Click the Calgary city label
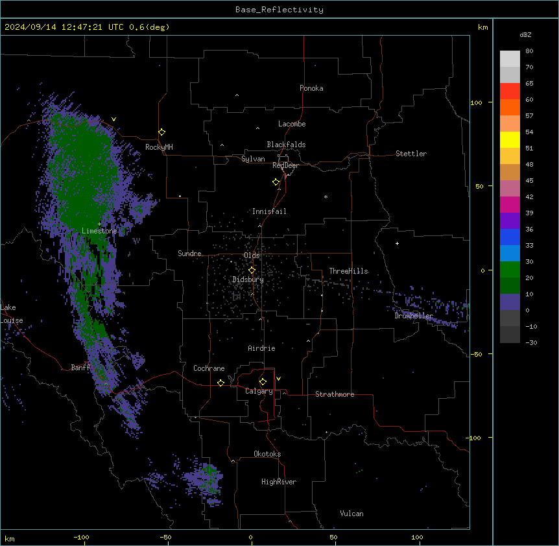 point(259,391)
